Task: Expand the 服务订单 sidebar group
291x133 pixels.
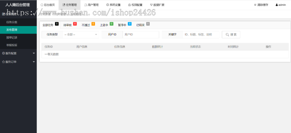Action: tap(18, 62)
